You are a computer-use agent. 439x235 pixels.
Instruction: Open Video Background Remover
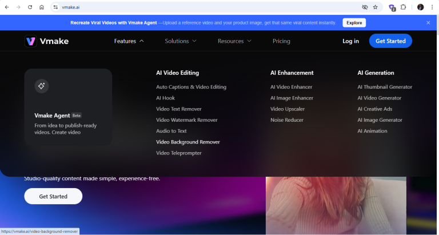pyautogui.click(x=188, y=142)
